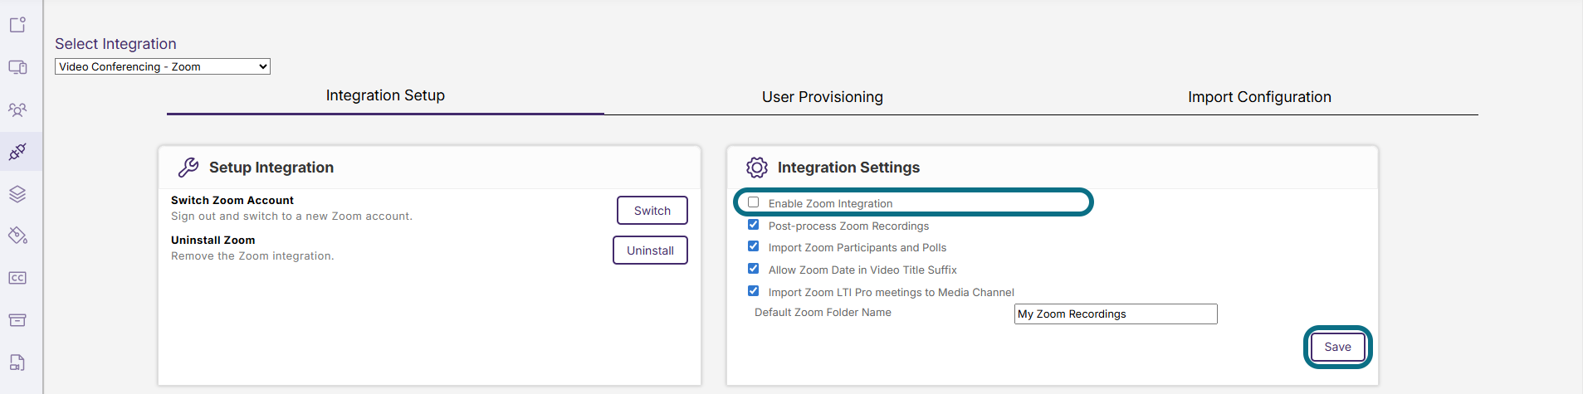Open the users group icon in sidebar

point(17,109)
